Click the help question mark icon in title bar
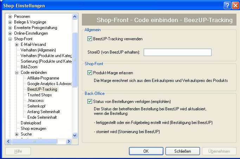This screenshot has height=159, width=240. tap(227, 6)
